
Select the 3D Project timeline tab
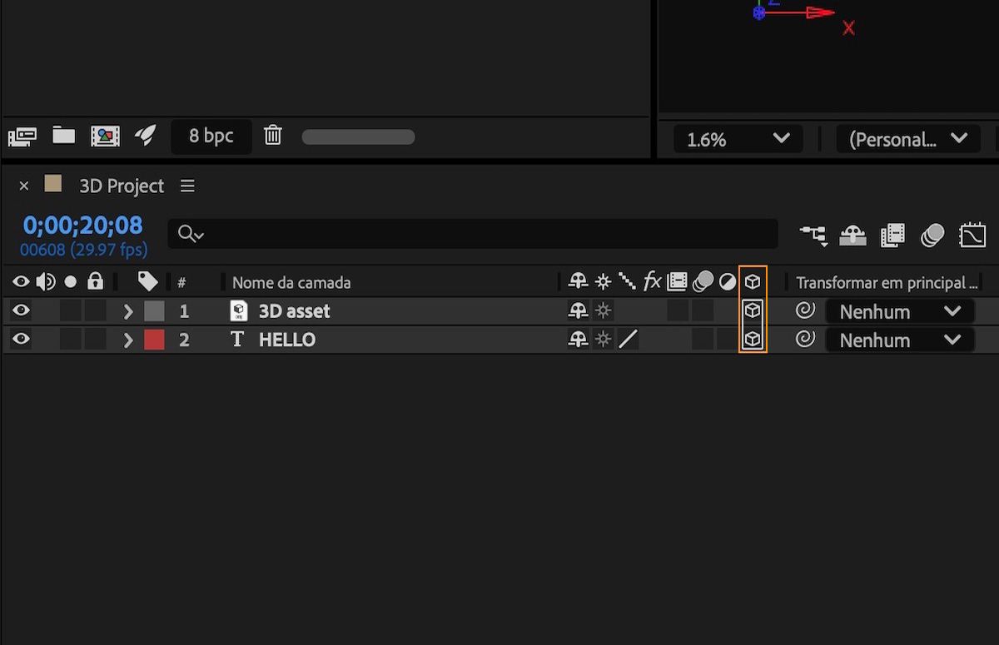[x=122, y=186]
